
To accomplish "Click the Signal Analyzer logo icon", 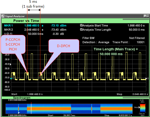I will [x=3, y=16].
